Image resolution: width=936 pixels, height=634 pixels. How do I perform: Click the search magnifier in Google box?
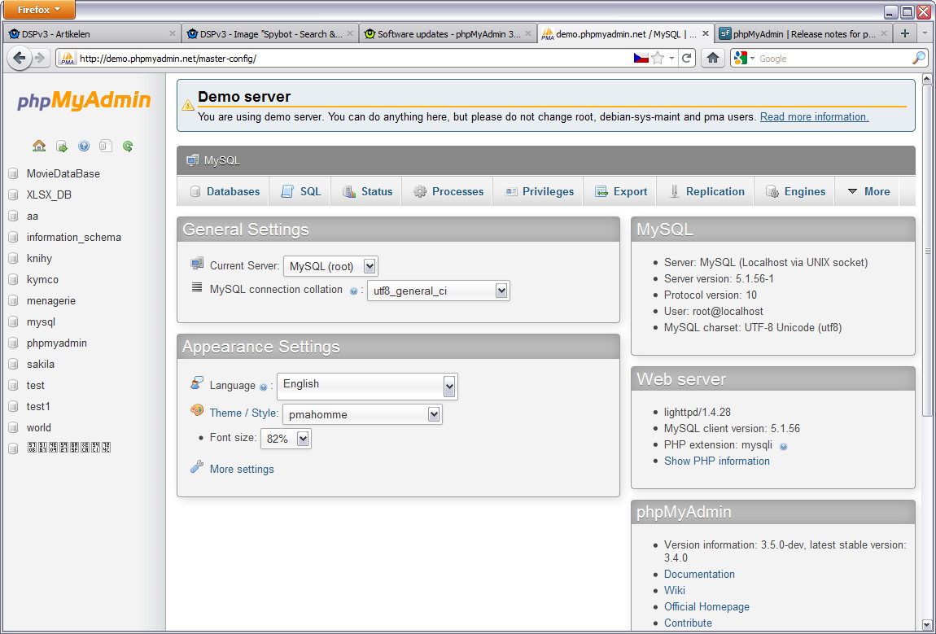pyautogui.click(x=918, y=58)
